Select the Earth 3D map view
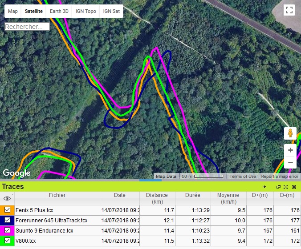This screenshot has height=249, width=301. [59, 11]
